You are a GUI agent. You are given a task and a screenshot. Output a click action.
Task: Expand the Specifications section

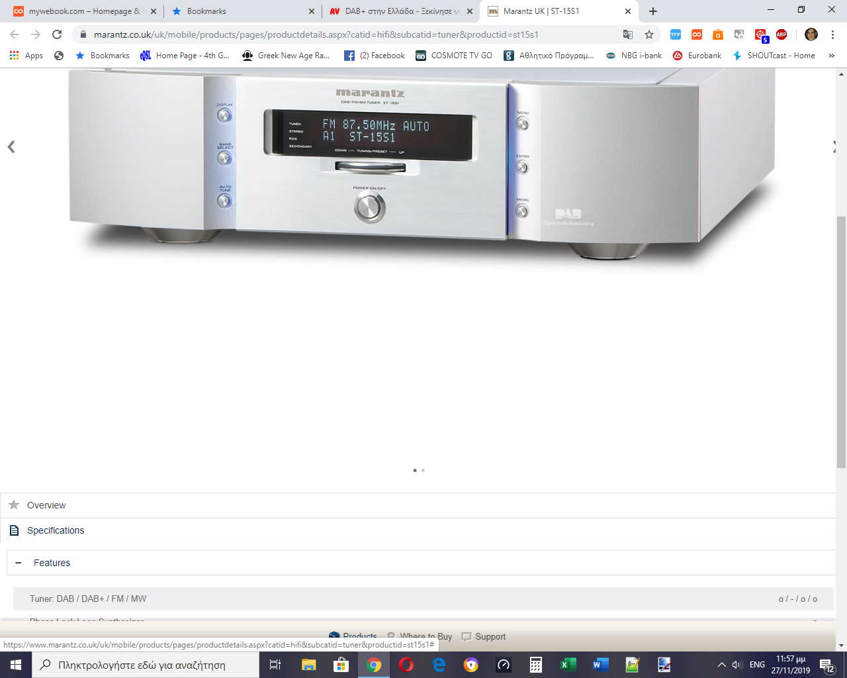[56, 530]
